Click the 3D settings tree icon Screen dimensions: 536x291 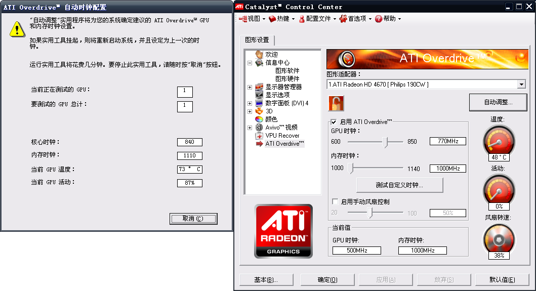[x=259, y=111]
